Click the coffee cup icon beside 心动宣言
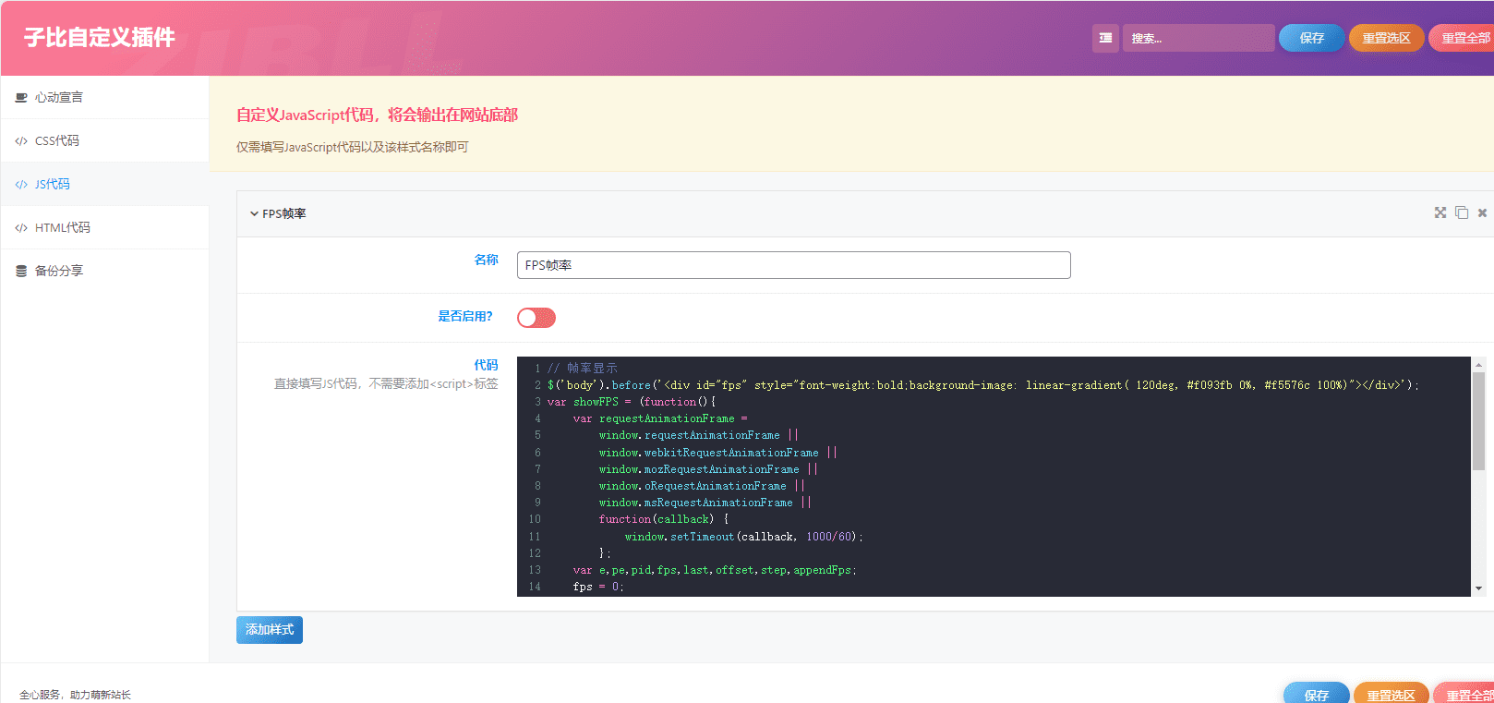The image size is (1494, 703). click(x=21, y=97)
